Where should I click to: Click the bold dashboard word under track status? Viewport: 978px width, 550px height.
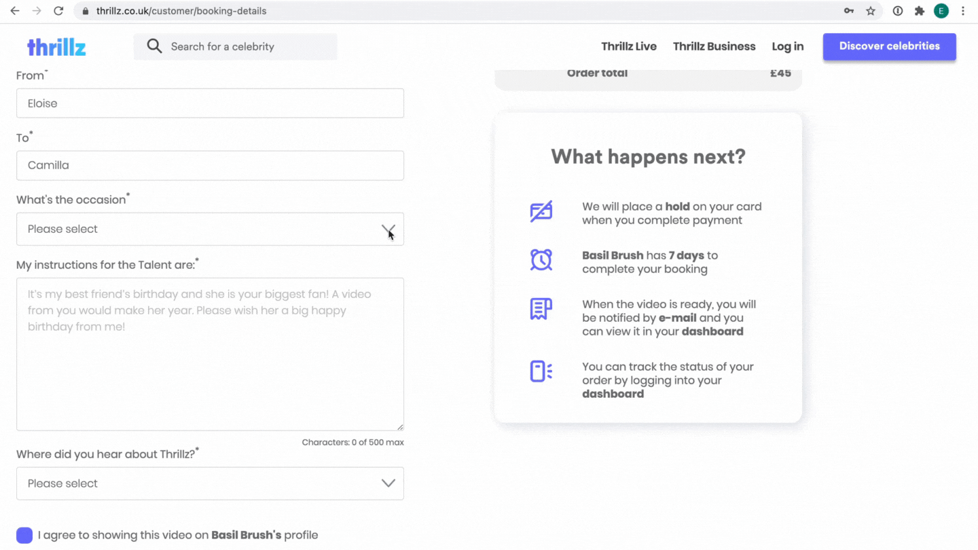click(613, 394)
